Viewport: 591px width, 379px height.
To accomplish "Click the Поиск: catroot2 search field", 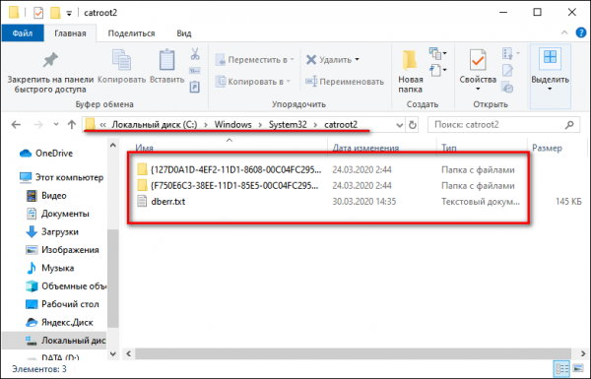I will (504, 125).
